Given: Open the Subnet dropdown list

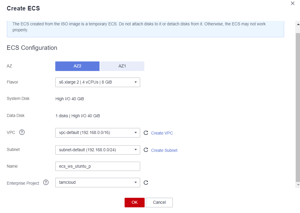Looking at the screenshot, I should click(x=97, y=150).
